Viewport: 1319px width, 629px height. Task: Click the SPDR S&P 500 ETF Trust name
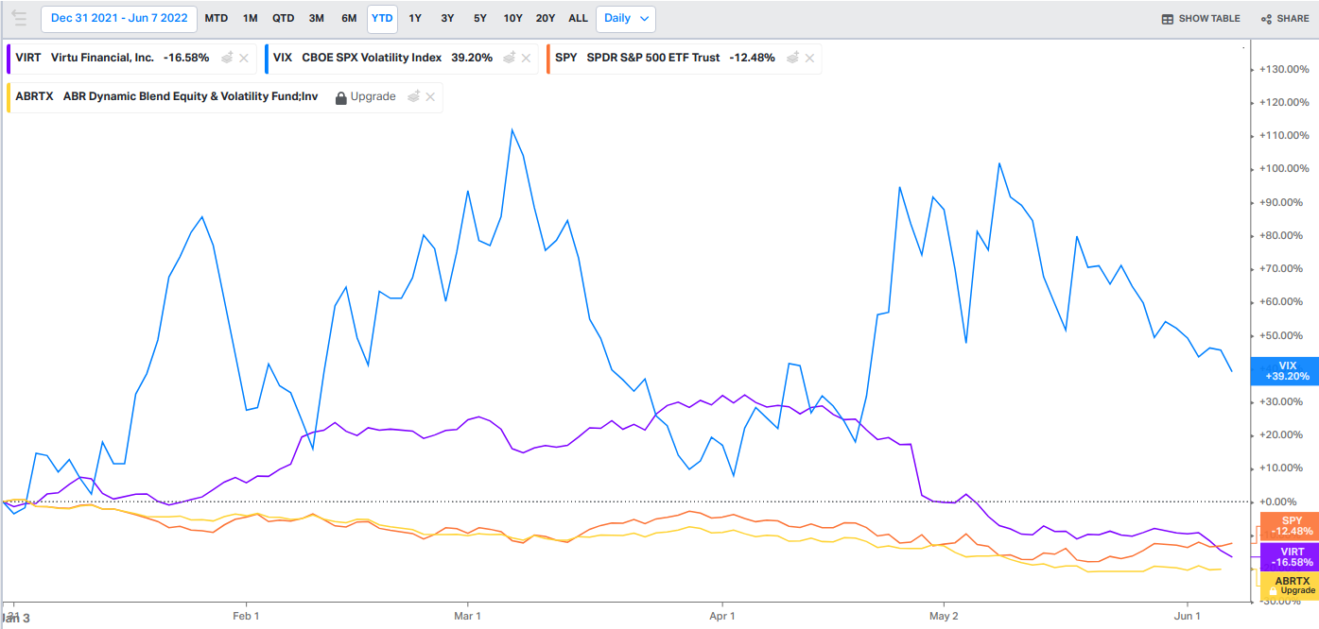pyautogui.click(x=654, y=58)
